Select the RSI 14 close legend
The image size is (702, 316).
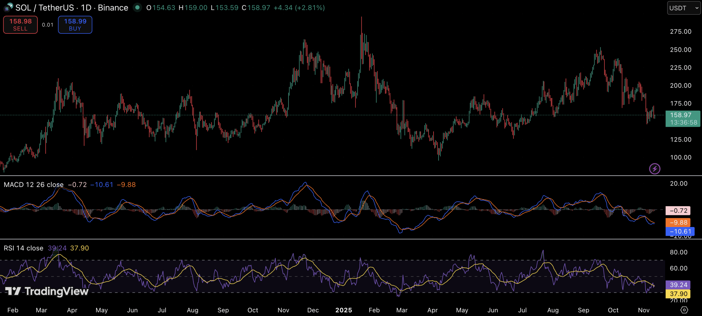(x=24, y=248)
